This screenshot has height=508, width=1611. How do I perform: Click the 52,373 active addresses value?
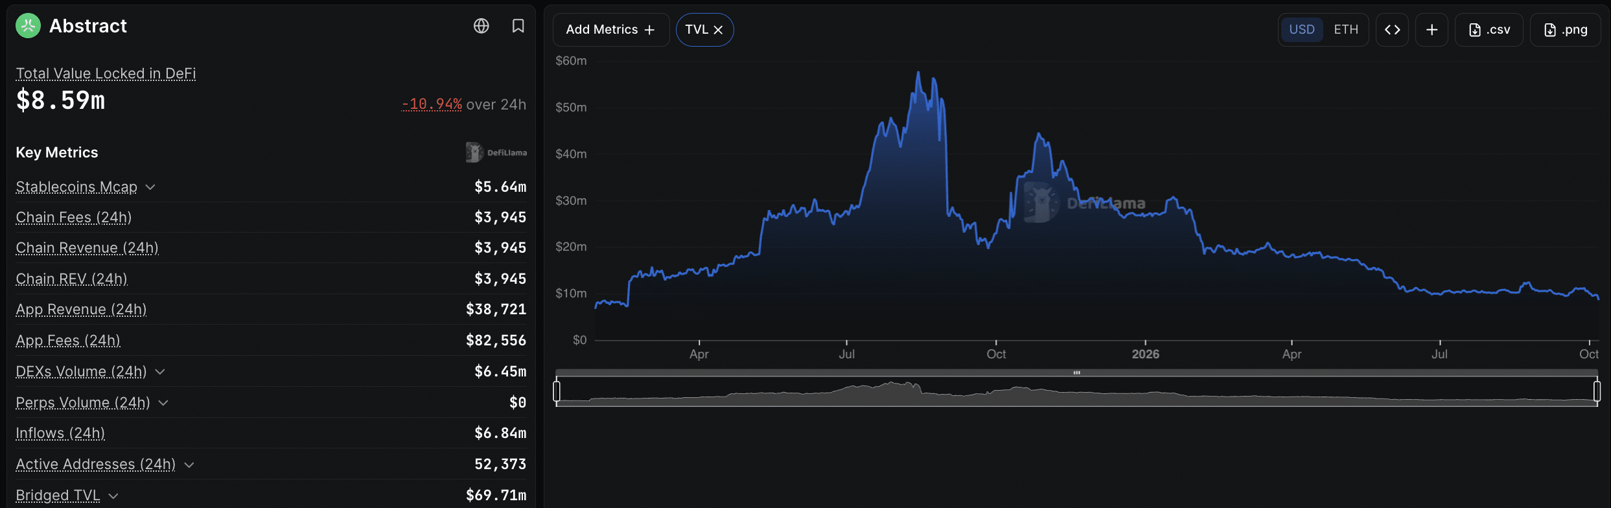[x=500, y=464]
